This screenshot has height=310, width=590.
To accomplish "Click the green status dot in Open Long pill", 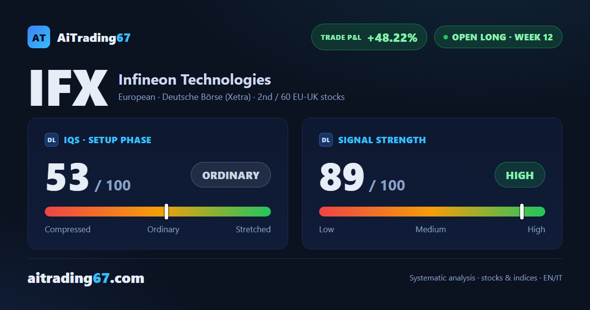I will coord(445,37).
